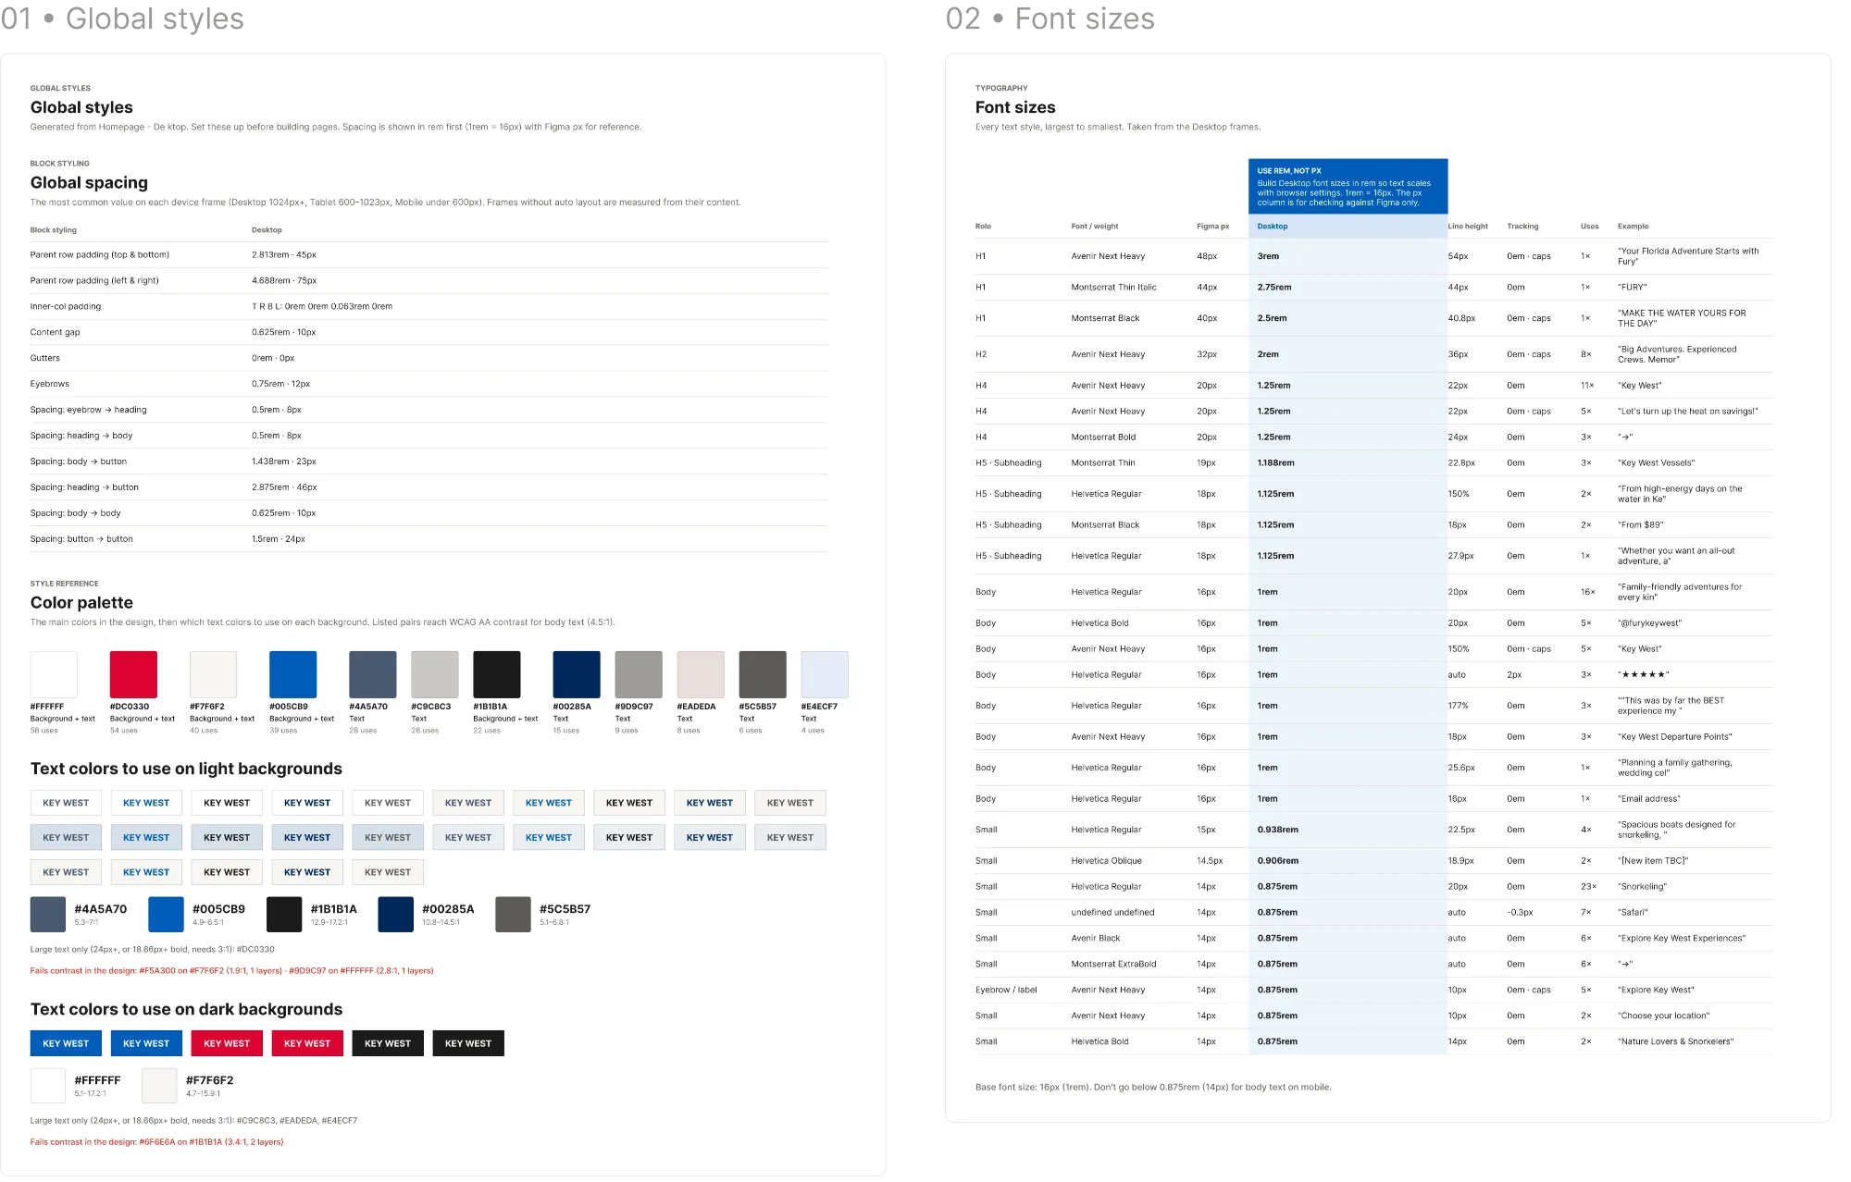
Task: Select the '"Snorkeling"' example text
Action: pyautogui.click(x=1643, y=887)
